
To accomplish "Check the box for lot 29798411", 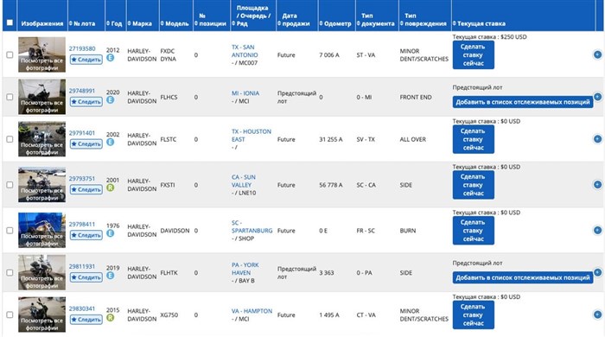I will [10, 230].
